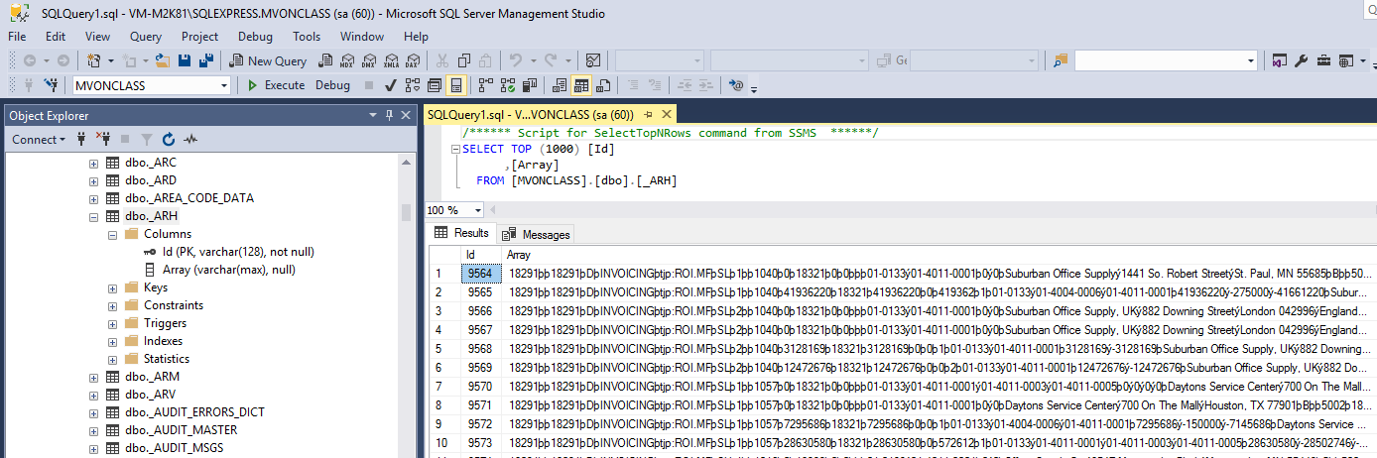Open the File menu
Viewport: 1377px width, 458px height.
point(17,36)
